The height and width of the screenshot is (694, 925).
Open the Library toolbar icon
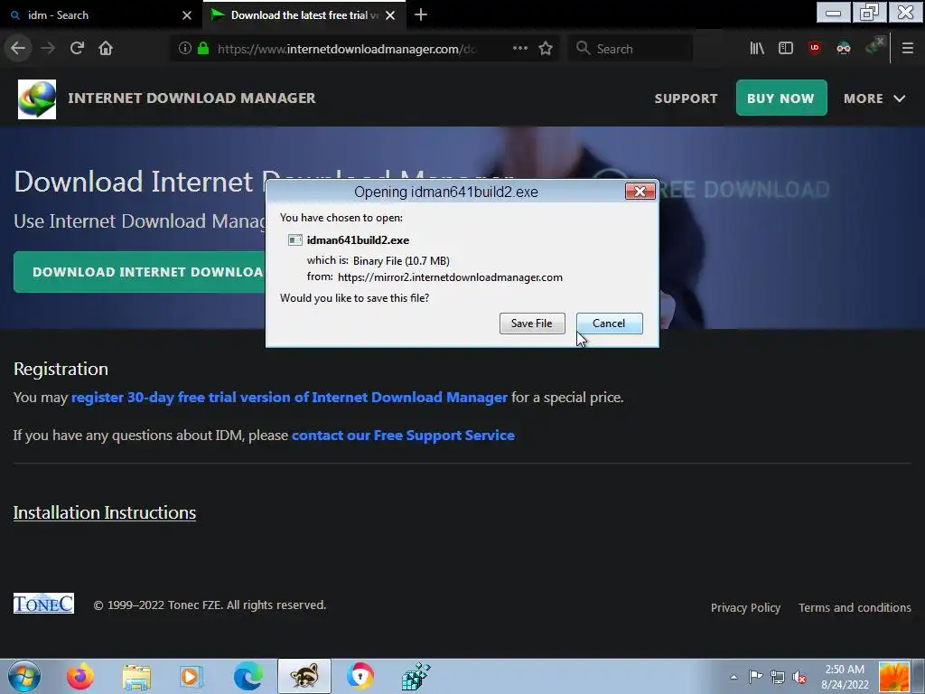click(757, 49)
